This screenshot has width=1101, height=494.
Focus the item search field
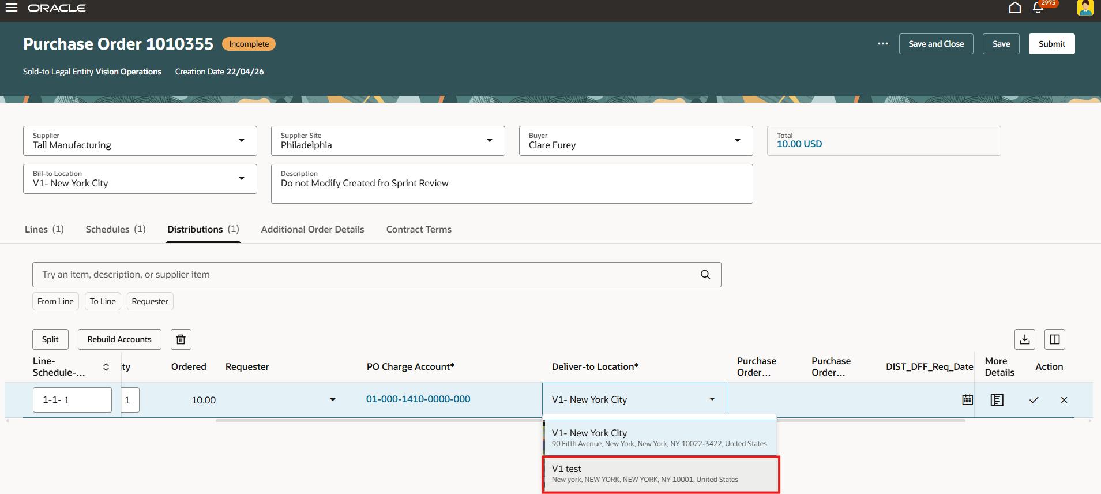tap(377, 275)
